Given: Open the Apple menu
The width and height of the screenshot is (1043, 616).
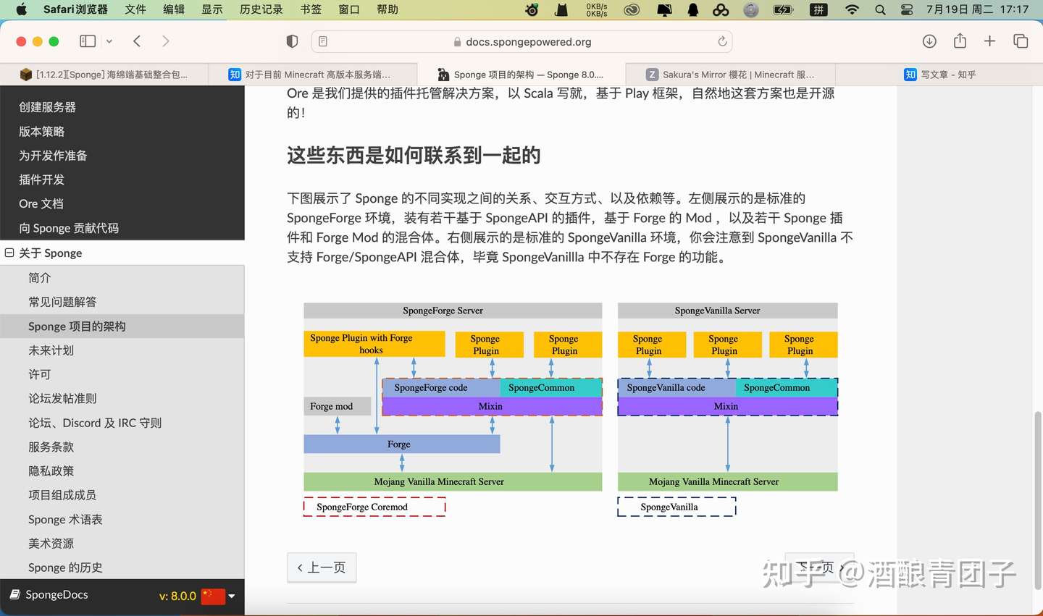Looking at the screenshot, I should tap(21, 9).
